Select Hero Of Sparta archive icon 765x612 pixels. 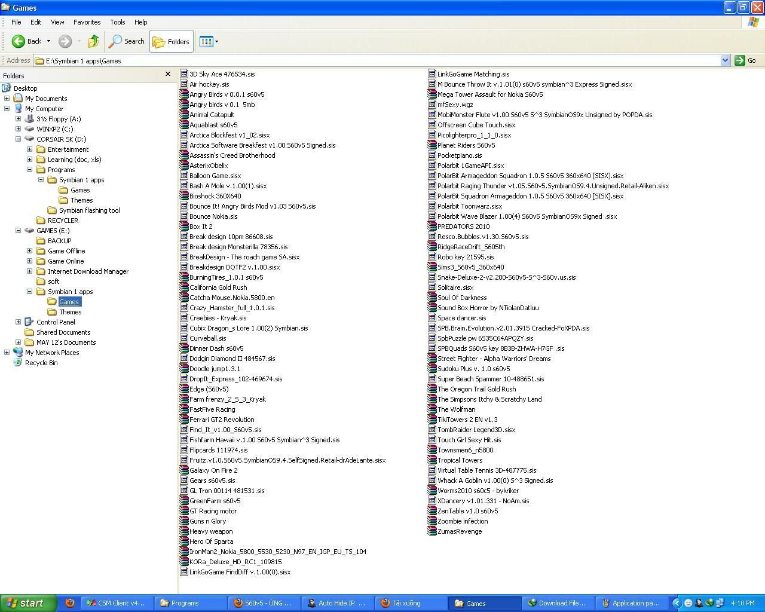[184, 541]
